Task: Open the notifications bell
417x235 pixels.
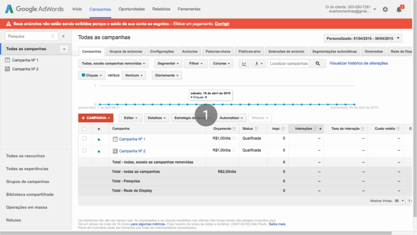Action: (399, 10)
